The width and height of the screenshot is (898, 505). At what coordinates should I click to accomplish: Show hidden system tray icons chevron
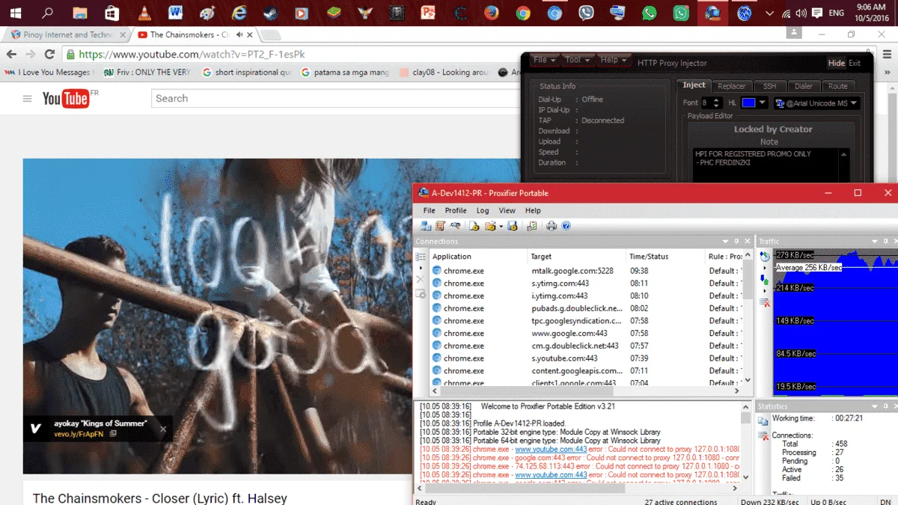pyautogui.click(x=769, y=13)
